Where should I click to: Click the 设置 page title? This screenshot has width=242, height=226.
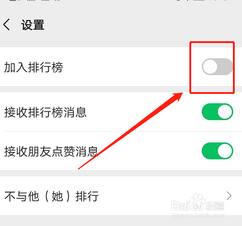[x=33, y=25]
